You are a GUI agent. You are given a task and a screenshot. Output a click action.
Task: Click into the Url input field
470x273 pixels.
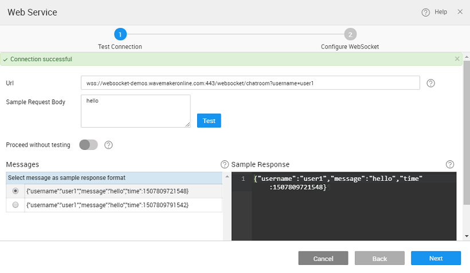click(250, 83)
